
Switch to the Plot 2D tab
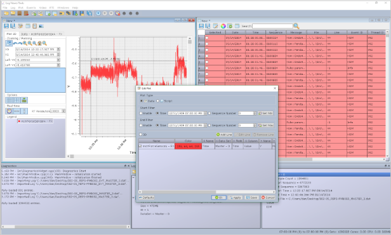(11, 34)
